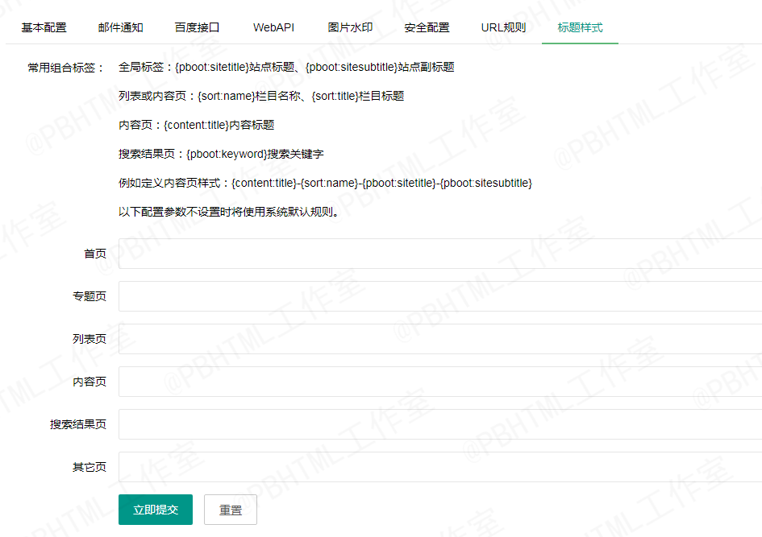Image resolution: width=762 pixels, height=537 pixels.
Task: Open the 邮件通知 tab
Action: [x=121, y=27]
